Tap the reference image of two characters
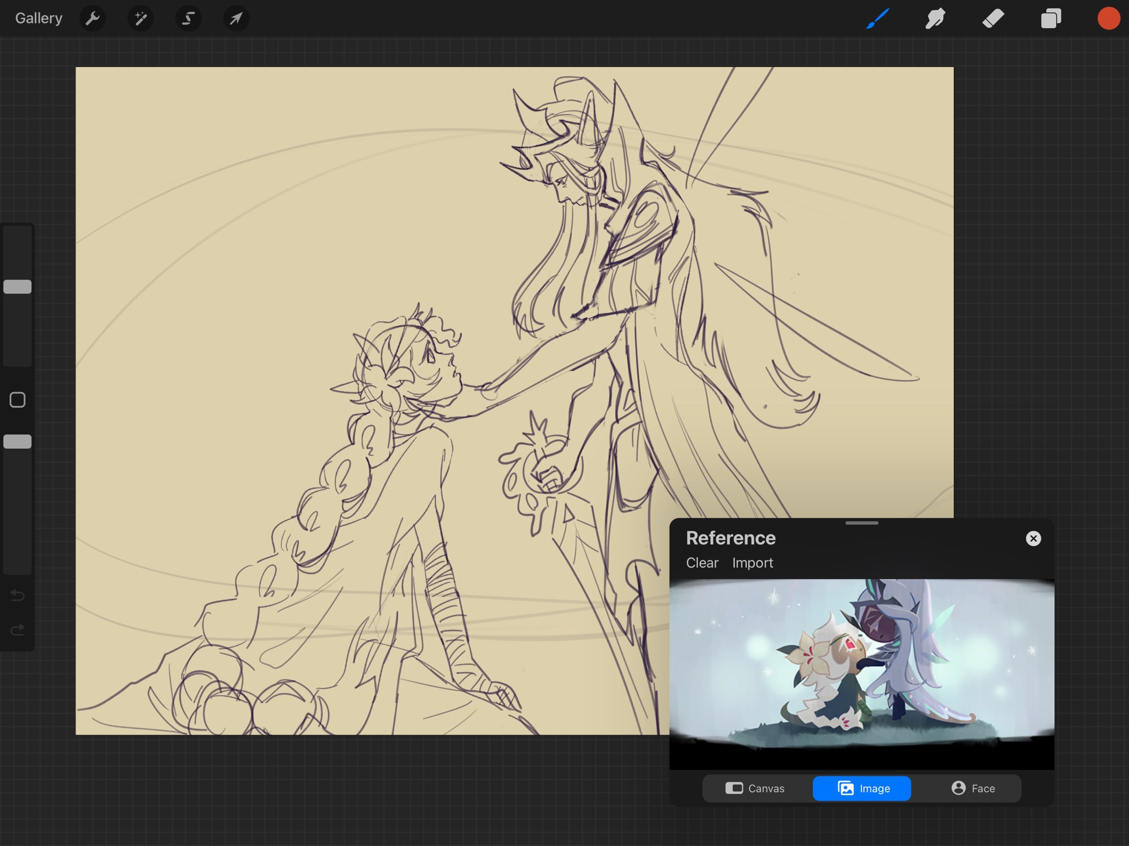The height and width of the screenshot is (846, 1129). click(861, 674)
